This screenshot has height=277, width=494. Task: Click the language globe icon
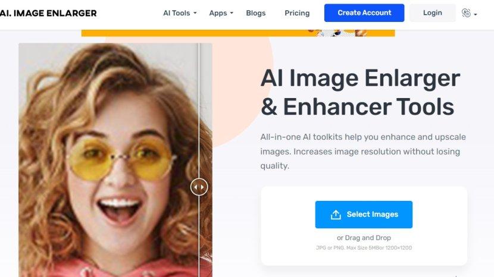coord(466,13)
